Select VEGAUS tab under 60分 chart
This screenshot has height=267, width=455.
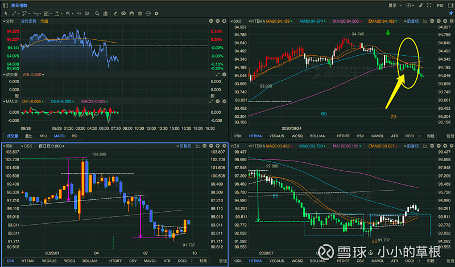[276, 136]
